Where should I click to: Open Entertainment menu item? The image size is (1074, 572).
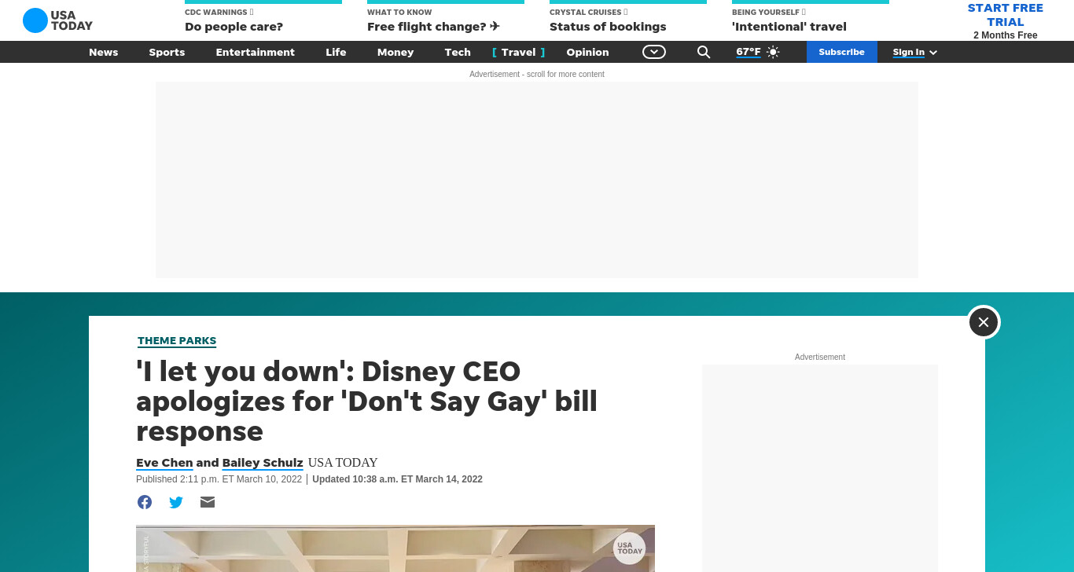(x=256, y=52)
